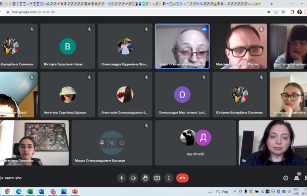The image size is (307, 196).
Task: Click the Олександра Вадимівна Фри... tile
Action: (x=125, y=46)
